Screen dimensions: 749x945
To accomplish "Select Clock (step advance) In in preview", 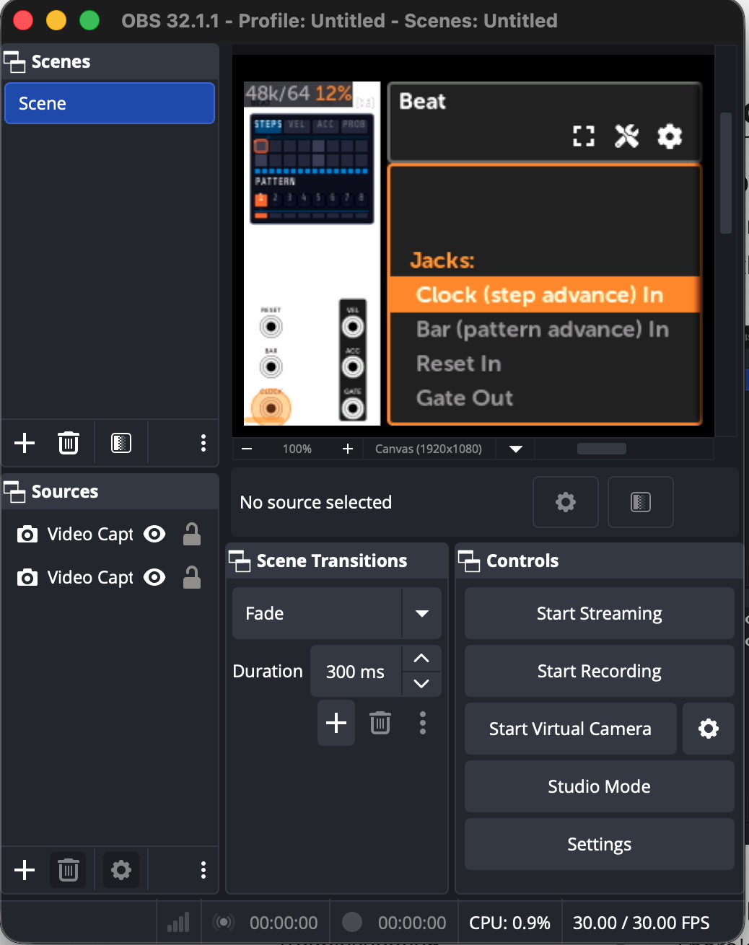I will tap(545, 294).
